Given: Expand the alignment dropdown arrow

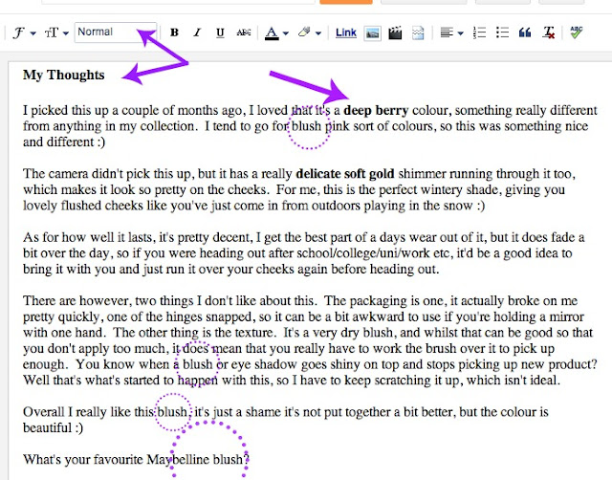Looking at the screenshot, I should (461, 33).
